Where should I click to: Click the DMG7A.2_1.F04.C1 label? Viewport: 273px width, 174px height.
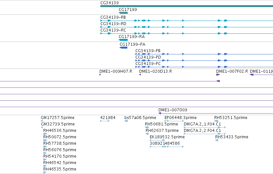tap(202, 124)
